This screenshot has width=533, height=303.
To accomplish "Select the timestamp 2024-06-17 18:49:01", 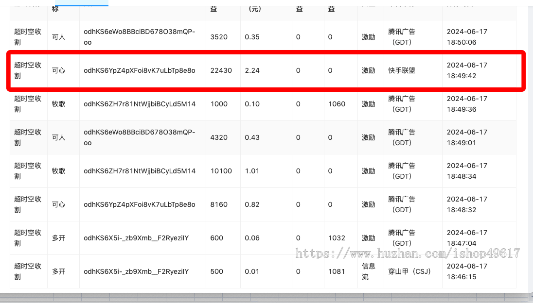I will click(x=467, y=137).
